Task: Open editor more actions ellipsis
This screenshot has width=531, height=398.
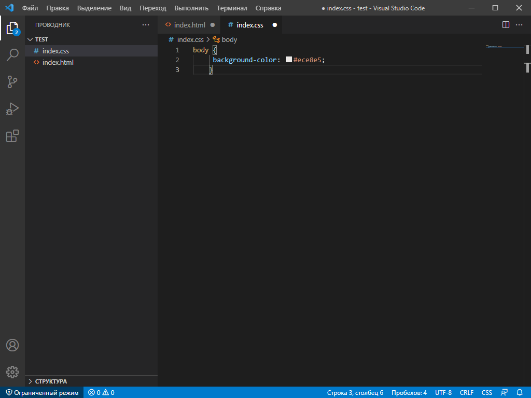Action: point(519,25)
